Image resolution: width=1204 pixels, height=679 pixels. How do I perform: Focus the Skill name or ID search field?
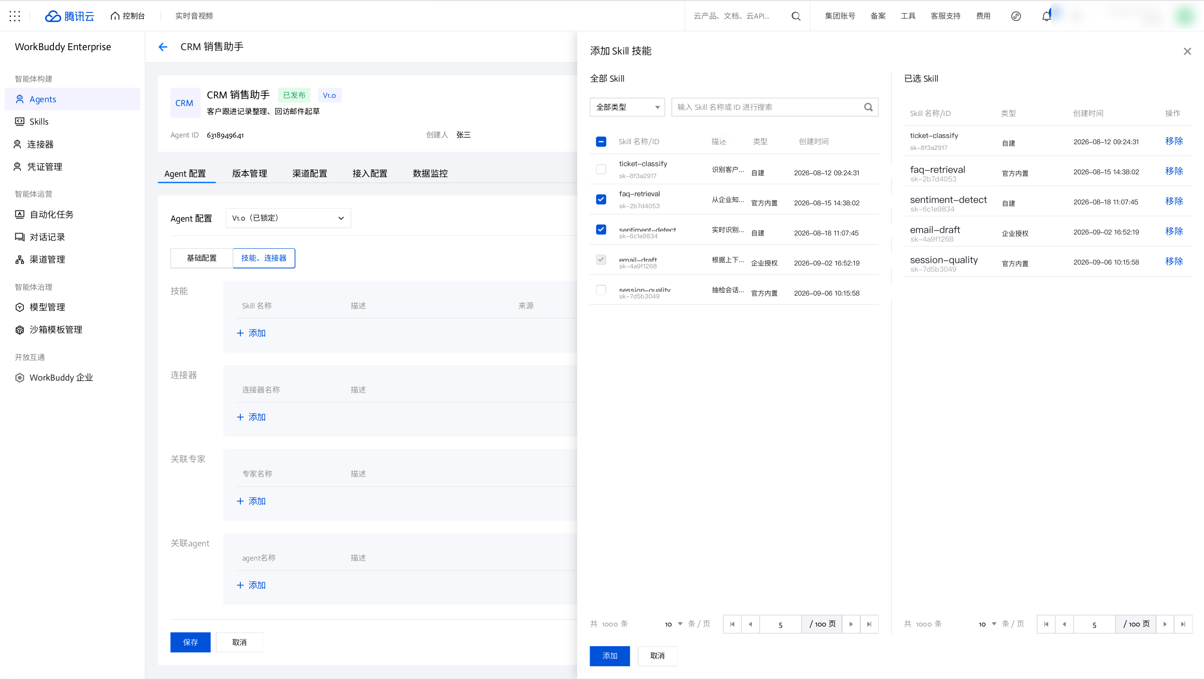pos(774,107)
